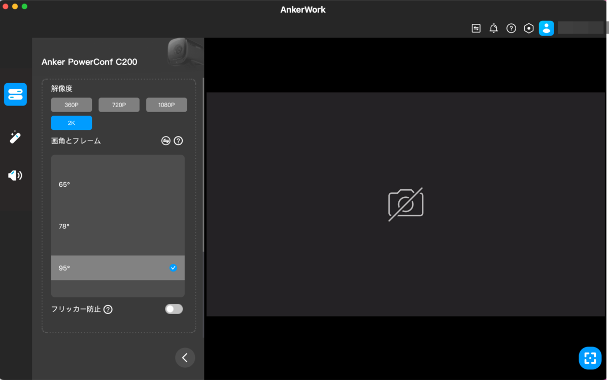Choose the 95° field of view option
Screen dimensions: 609x380
point(118,268)
